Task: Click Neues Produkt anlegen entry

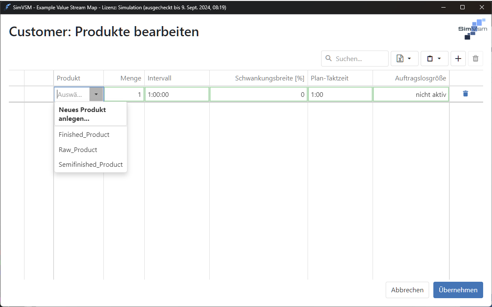Action: point(81,114)
